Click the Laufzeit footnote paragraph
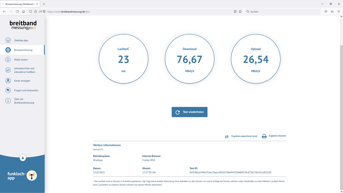The width and height of the screenshot is (343, 193). coord(190,183)
